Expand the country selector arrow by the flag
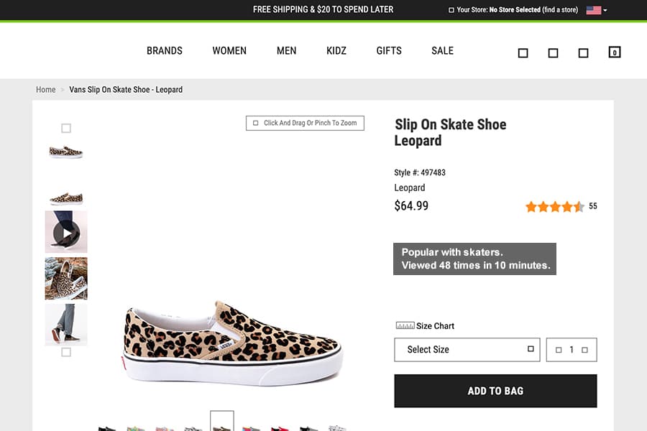Viewport: 647px width, 431px height. click(x=605, y=11)
